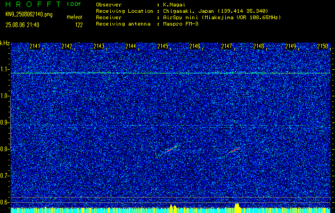Screen dimensions: 335x213
Task: Click the yellow intensity peak below 2147
Action: 236,208
